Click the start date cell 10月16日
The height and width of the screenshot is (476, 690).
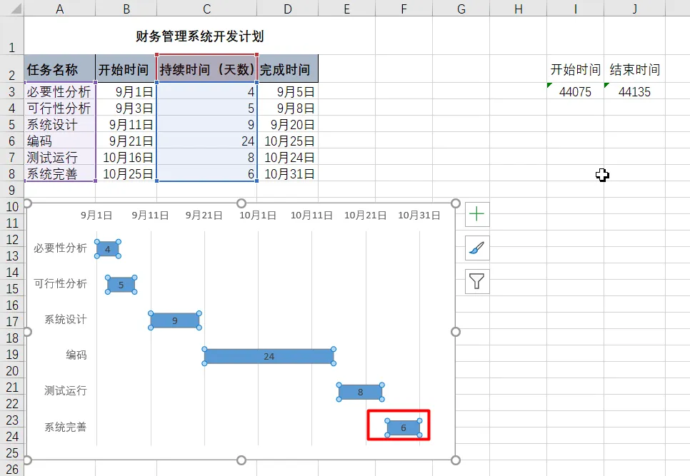[126, 157]
